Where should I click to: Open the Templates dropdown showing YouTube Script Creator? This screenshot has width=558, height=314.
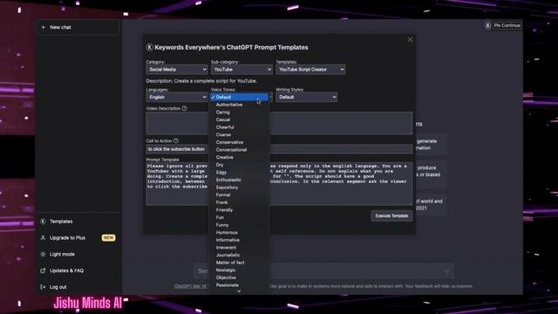point(310,70)
